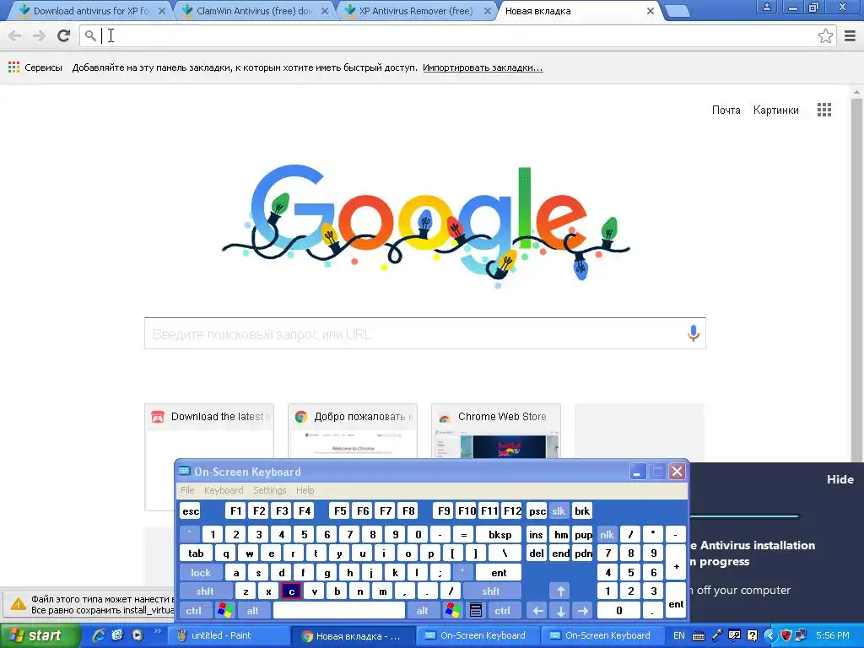The image size is (864, 648).
Task: Toggle the left alt key
Action: click(x=253, y=611)
